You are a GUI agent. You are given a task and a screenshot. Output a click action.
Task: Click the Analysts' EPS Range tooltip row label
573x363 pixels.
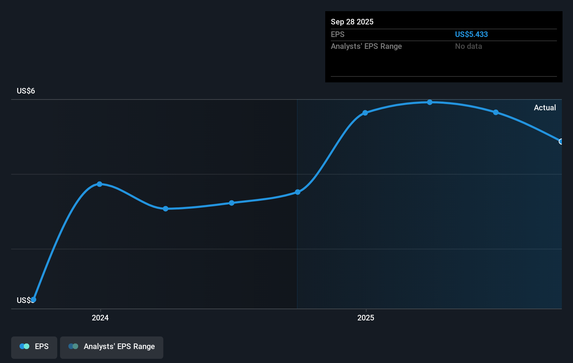point(366,46)
